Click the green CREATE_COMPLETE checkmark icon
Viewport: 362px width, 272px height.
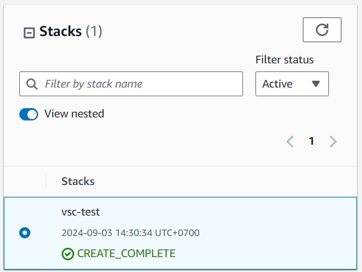68,254
